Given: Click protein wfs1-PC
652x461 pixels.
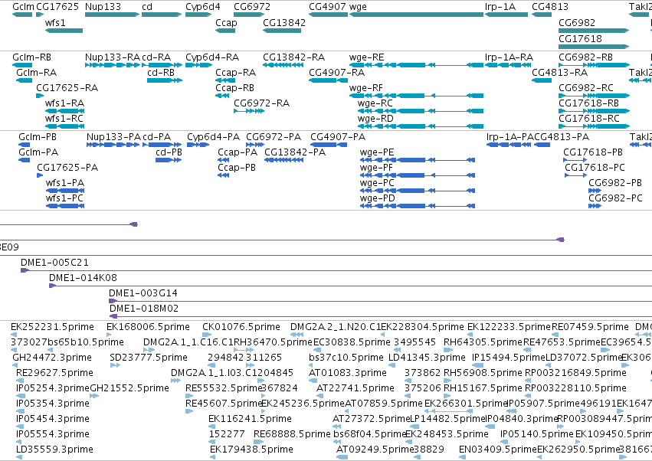Looking at the screenshot, I should coord(65,206).
